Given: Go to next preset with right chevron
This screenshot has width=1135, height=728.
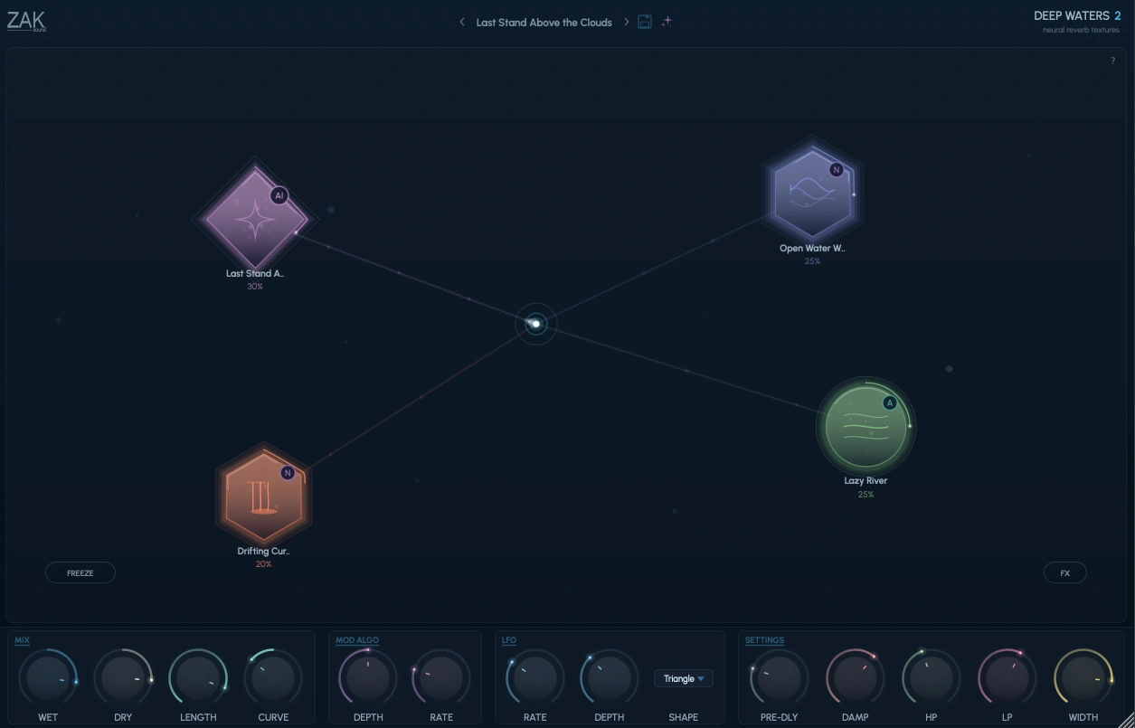Looking at the screenshot, I should tap(626, 22).
